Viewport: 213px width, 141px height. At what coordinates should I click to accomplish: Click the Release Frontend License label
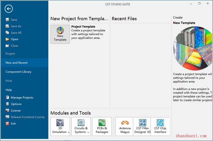28,117
